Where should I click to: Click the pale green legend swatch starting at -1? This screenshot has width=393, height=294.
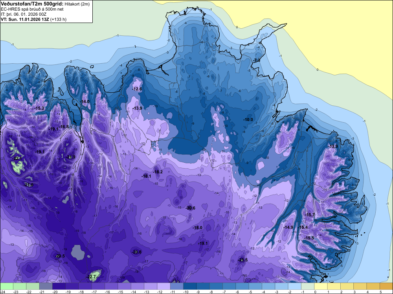pyautogui.click(x=308, y=286)
